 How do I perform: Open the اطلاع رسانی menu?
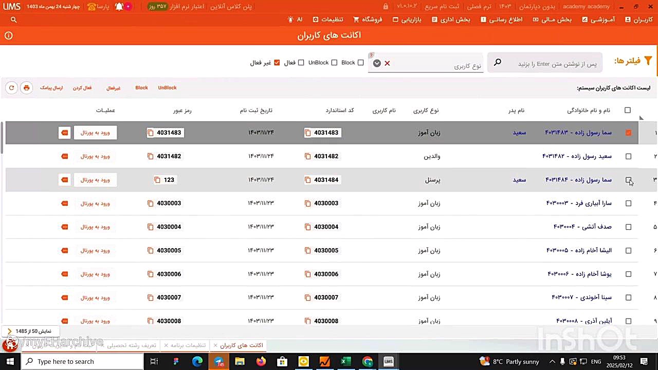502,20
